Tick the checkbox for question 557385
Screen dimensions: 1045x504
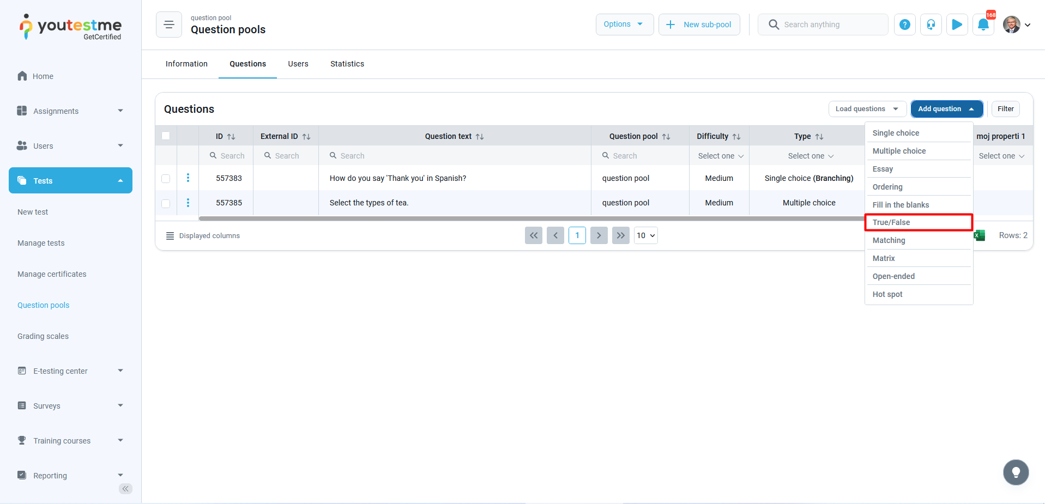166,203
